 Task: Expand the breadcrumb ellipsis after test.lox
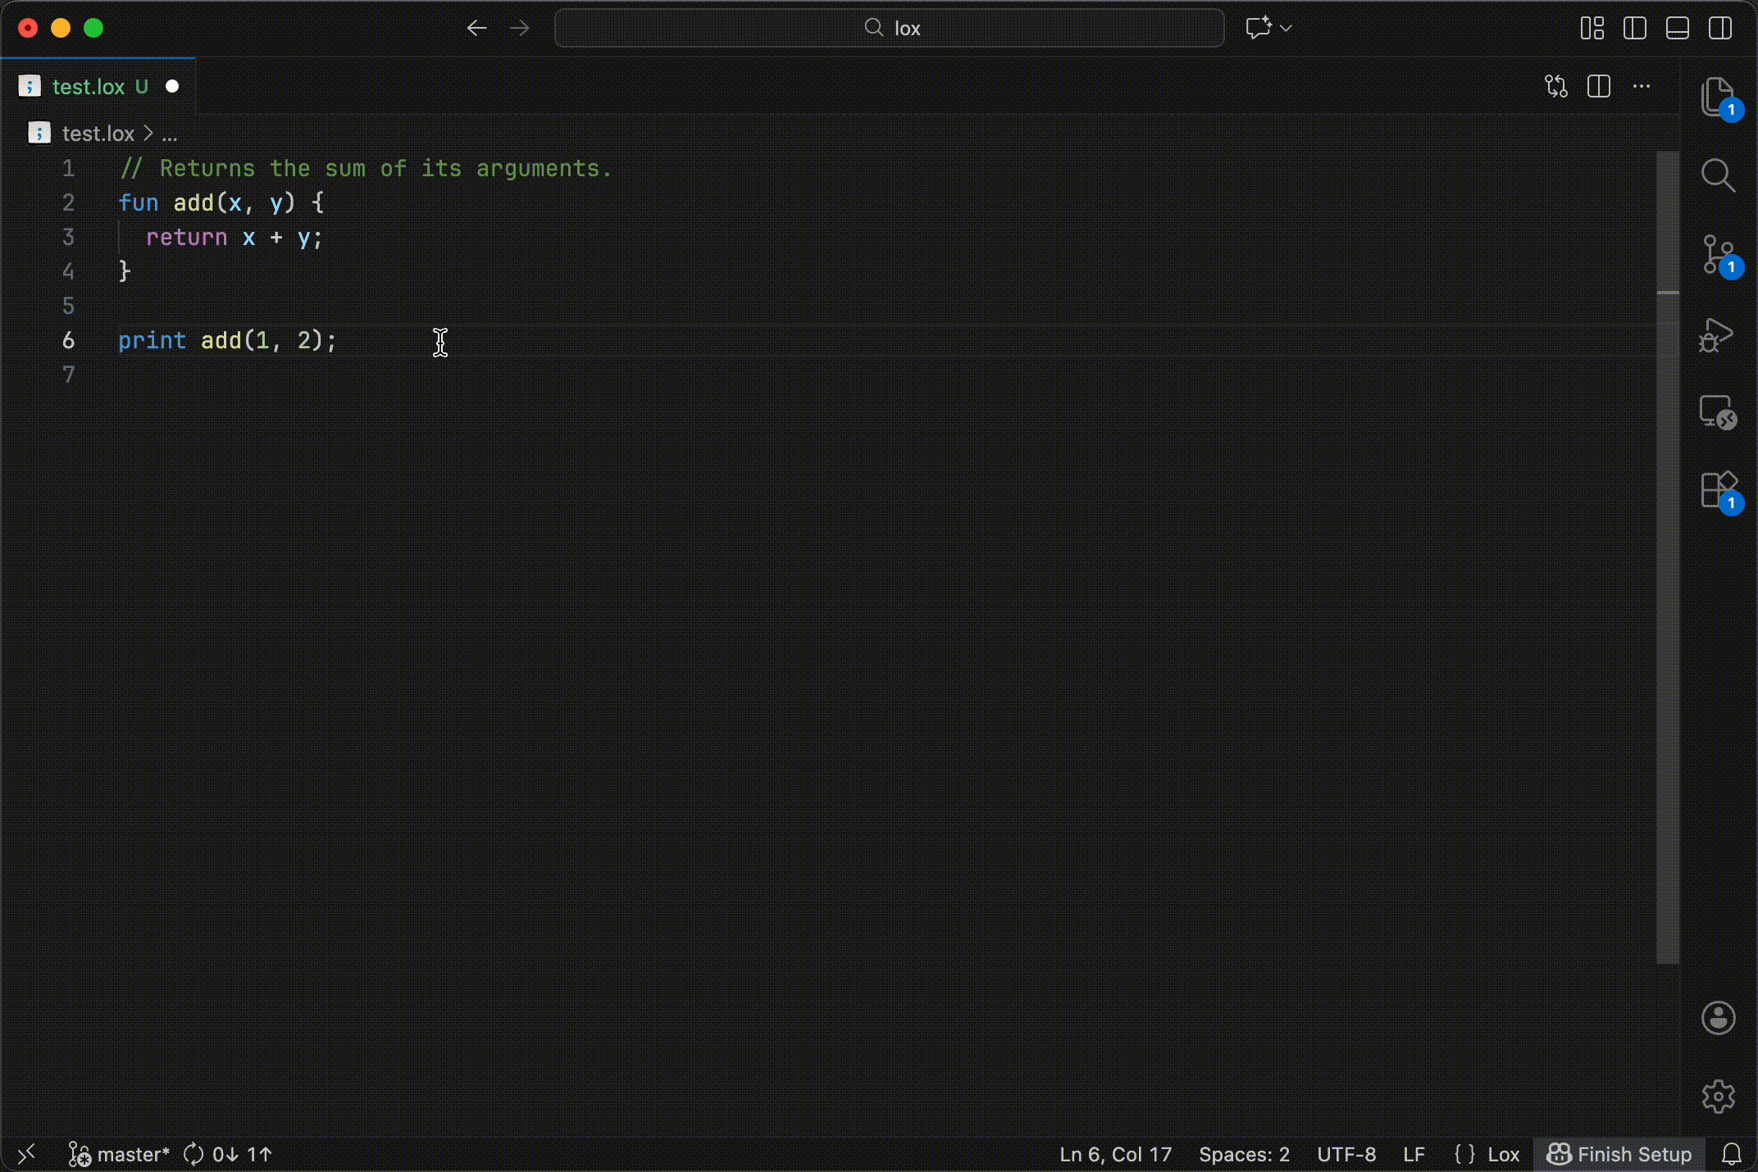pos(170,134)
